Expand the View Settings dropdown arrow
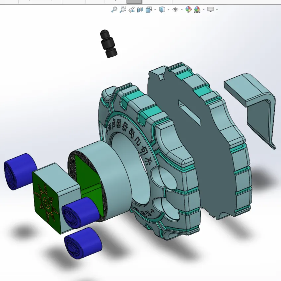The width and height of the screenshot is (281, 281). (x=217, y=10)
